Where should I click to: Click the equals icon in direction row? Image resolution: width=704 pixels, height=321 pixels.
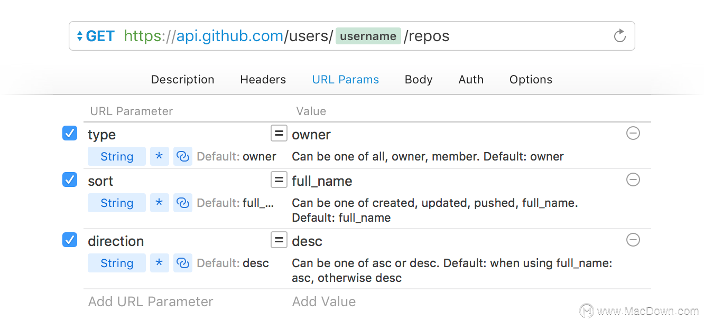[279, 240]
